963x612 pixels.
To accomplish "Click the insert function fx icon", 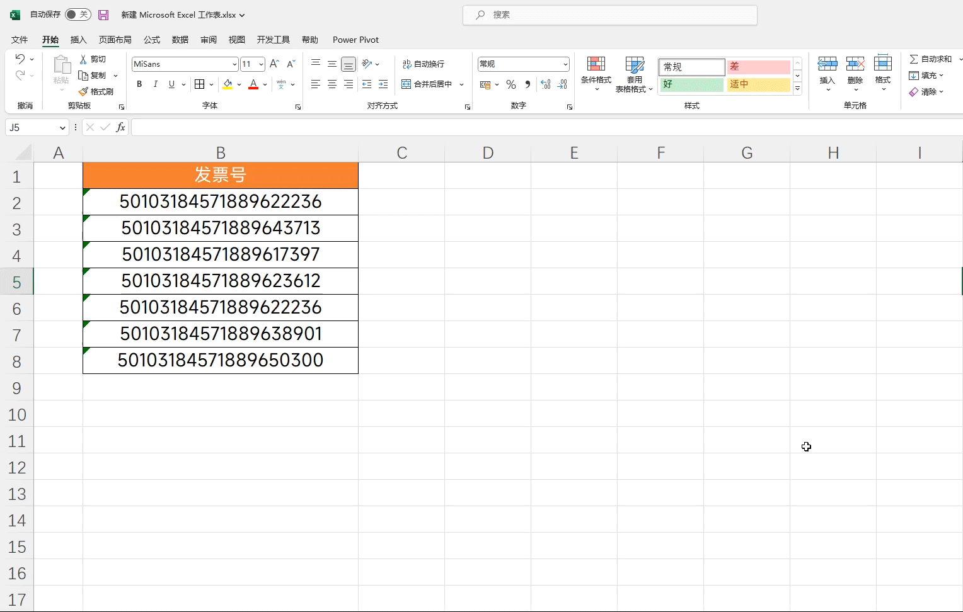I will 120,127.
